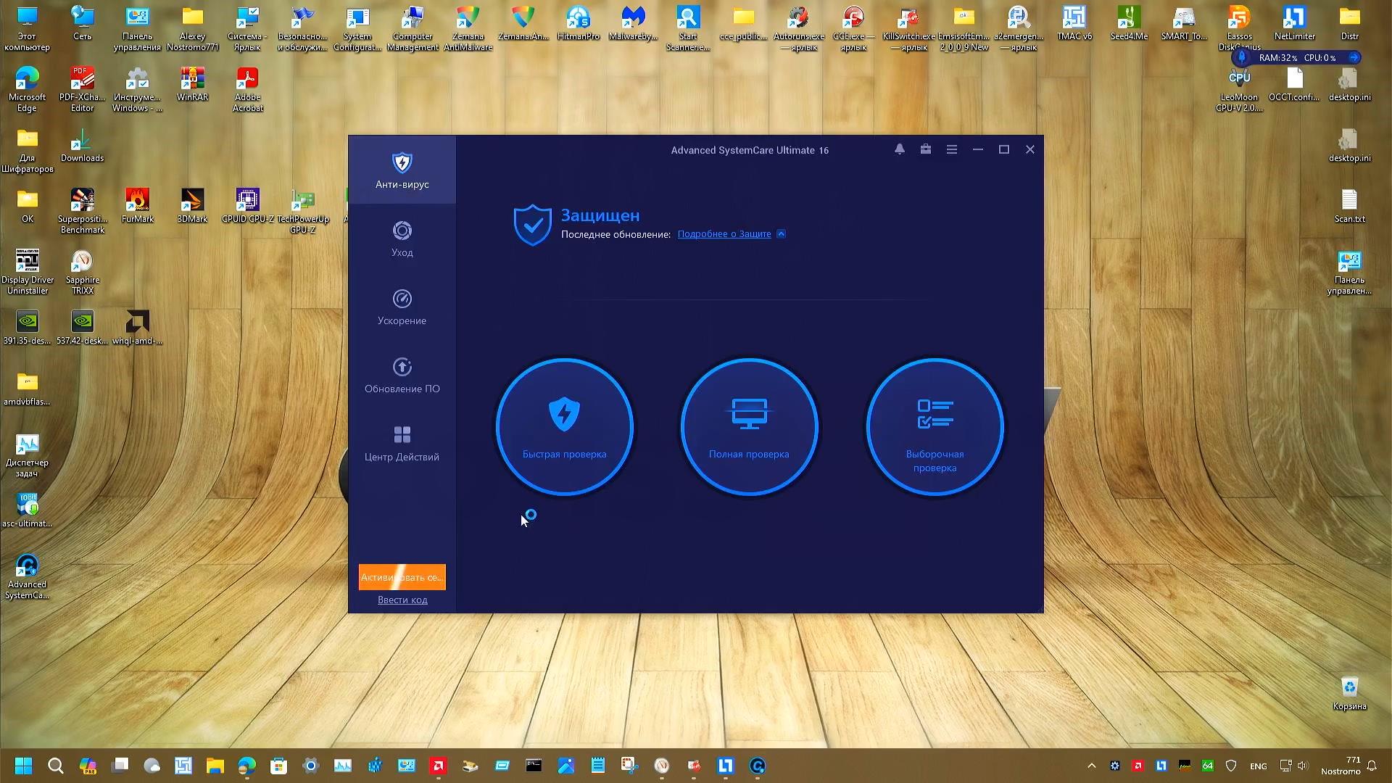Click the Ввести код link

tap(402, 600)
